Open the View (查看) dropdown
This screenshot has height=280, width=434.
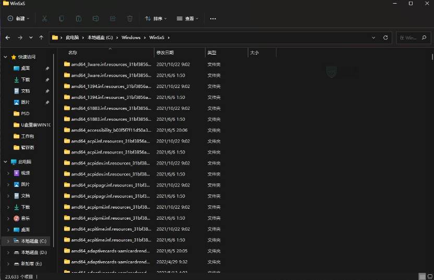click(187, 19)
